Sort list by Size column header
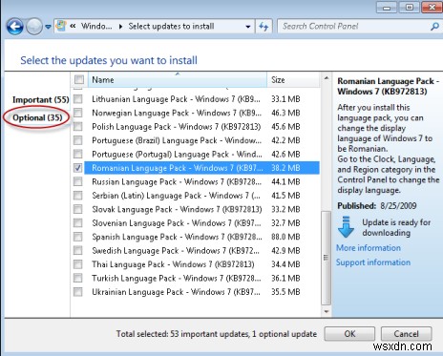Viewport: 443px width, 356px height. pyautogui.click(x=293, y=79)
